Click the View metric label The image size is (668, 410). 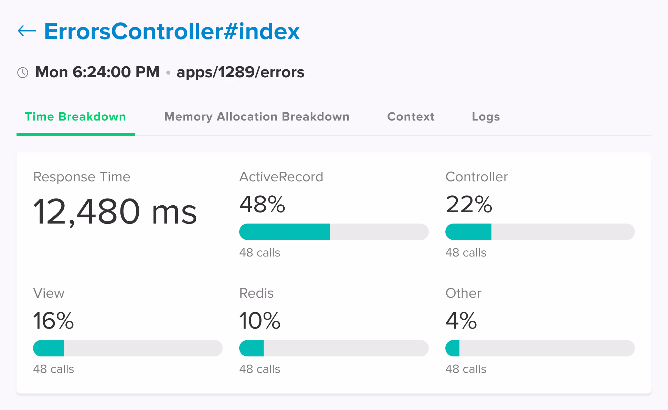(x=49, y=293)
